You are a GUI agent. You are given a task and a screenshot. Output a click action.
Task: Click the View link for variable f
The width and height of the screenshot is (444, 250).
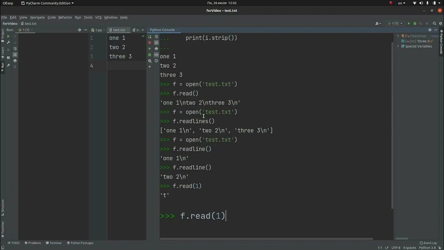(435, 36)
